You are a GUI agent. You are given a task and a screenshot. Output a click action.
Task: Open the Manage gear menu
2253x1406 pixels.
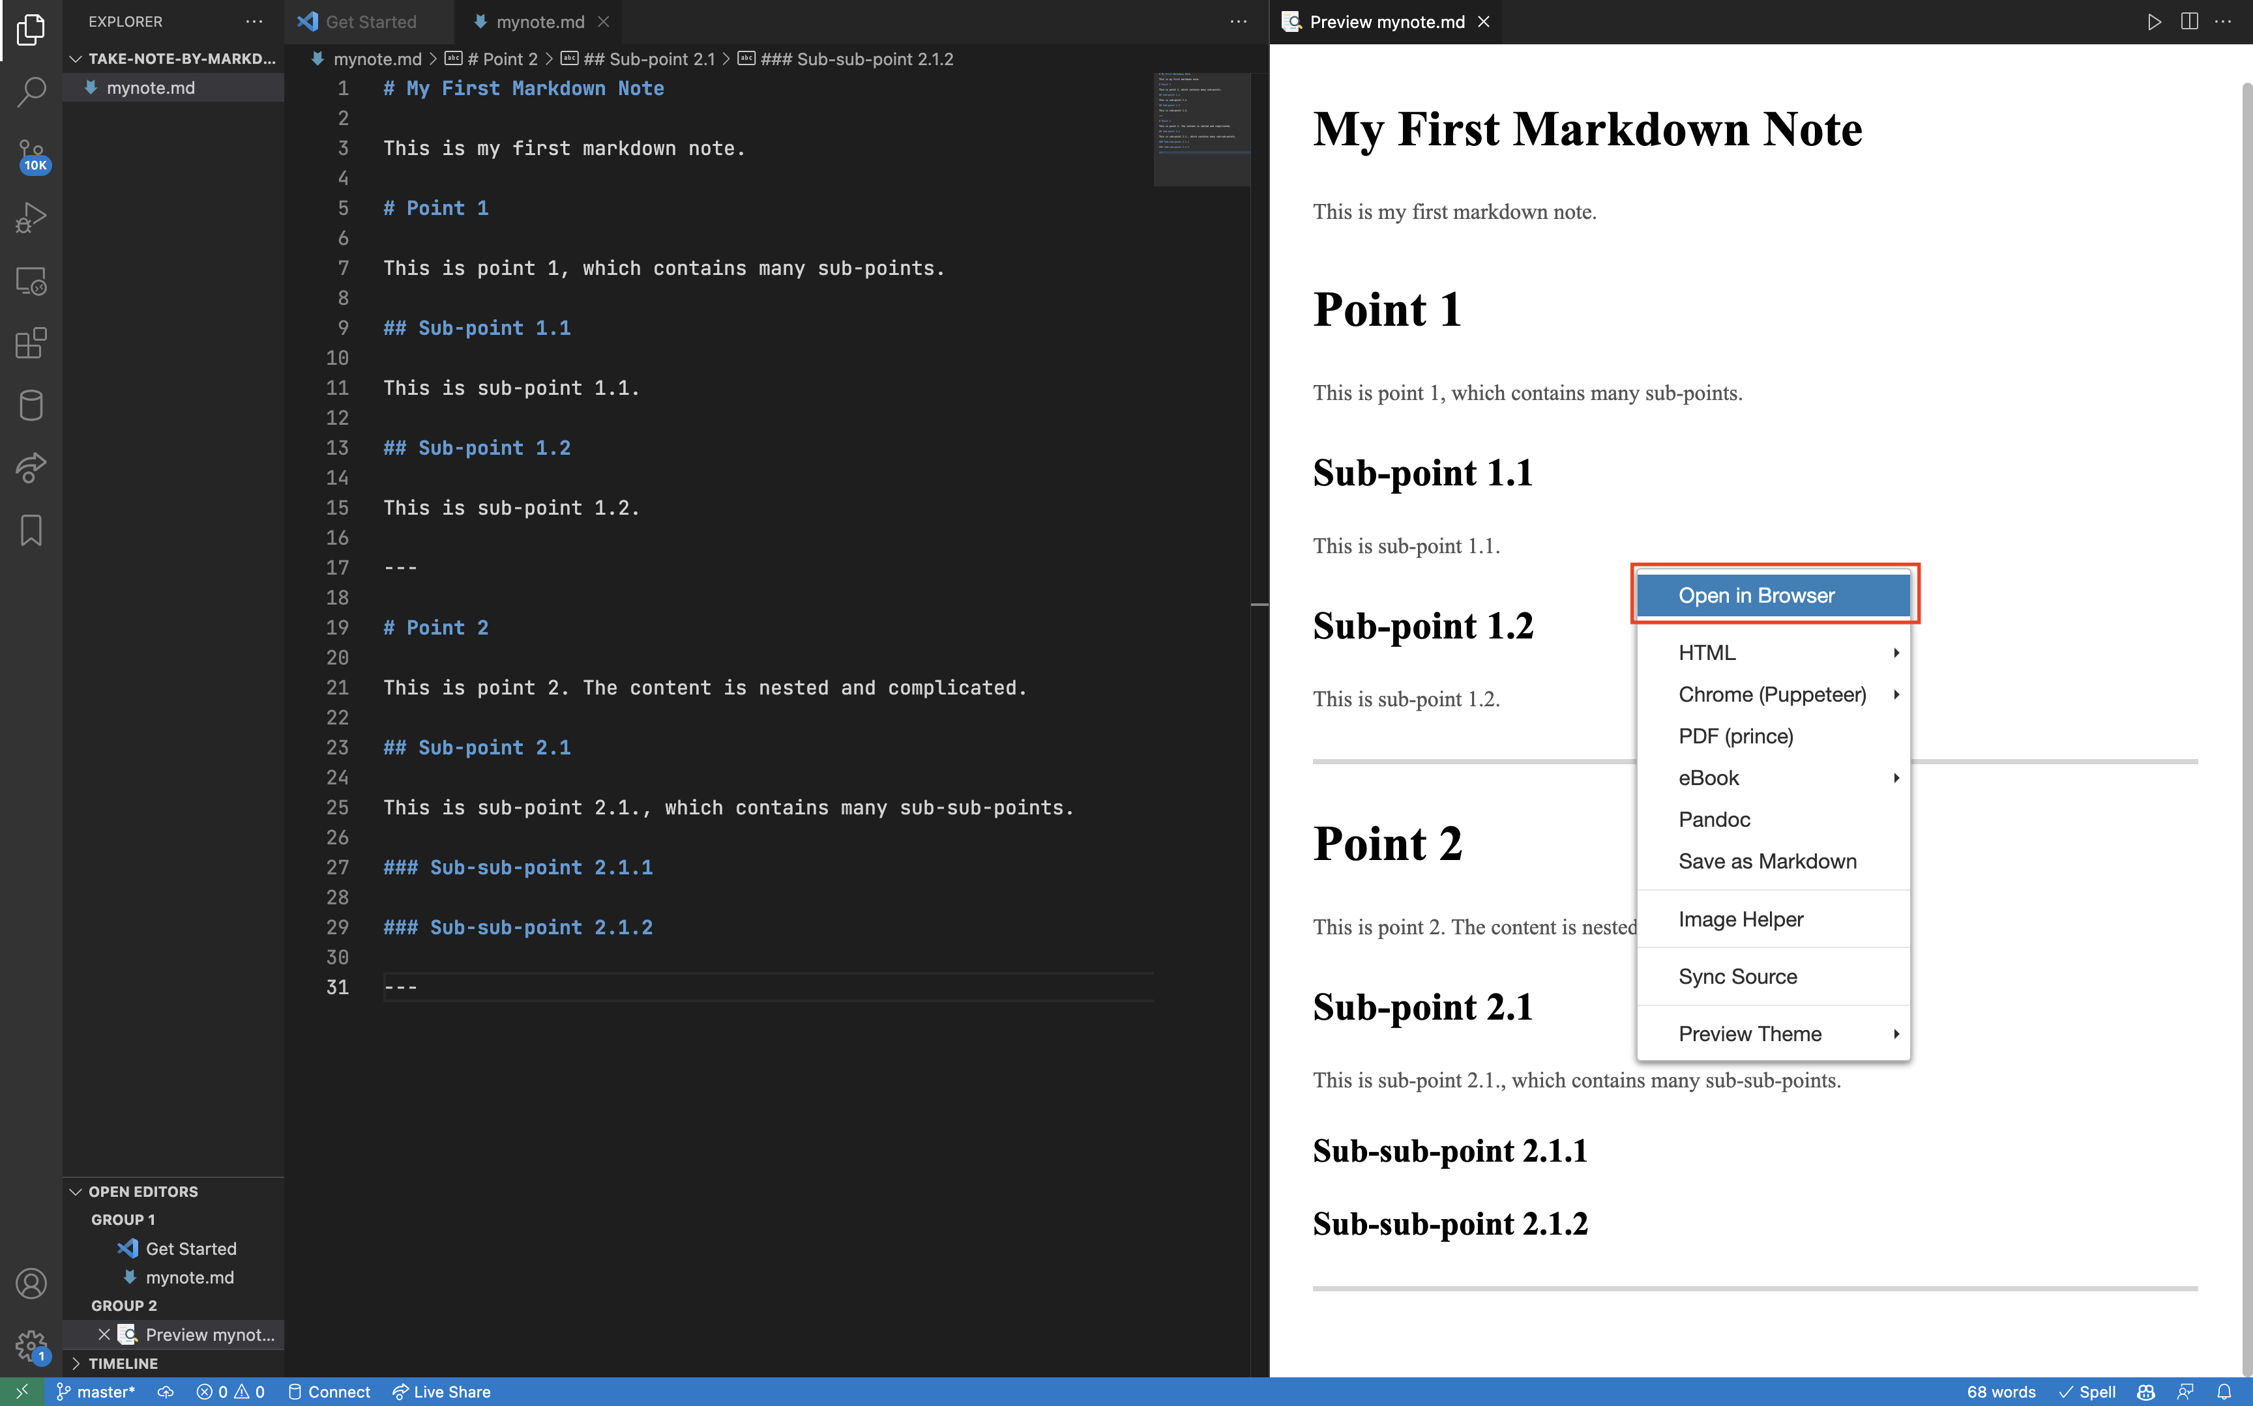pos(31,1345)
